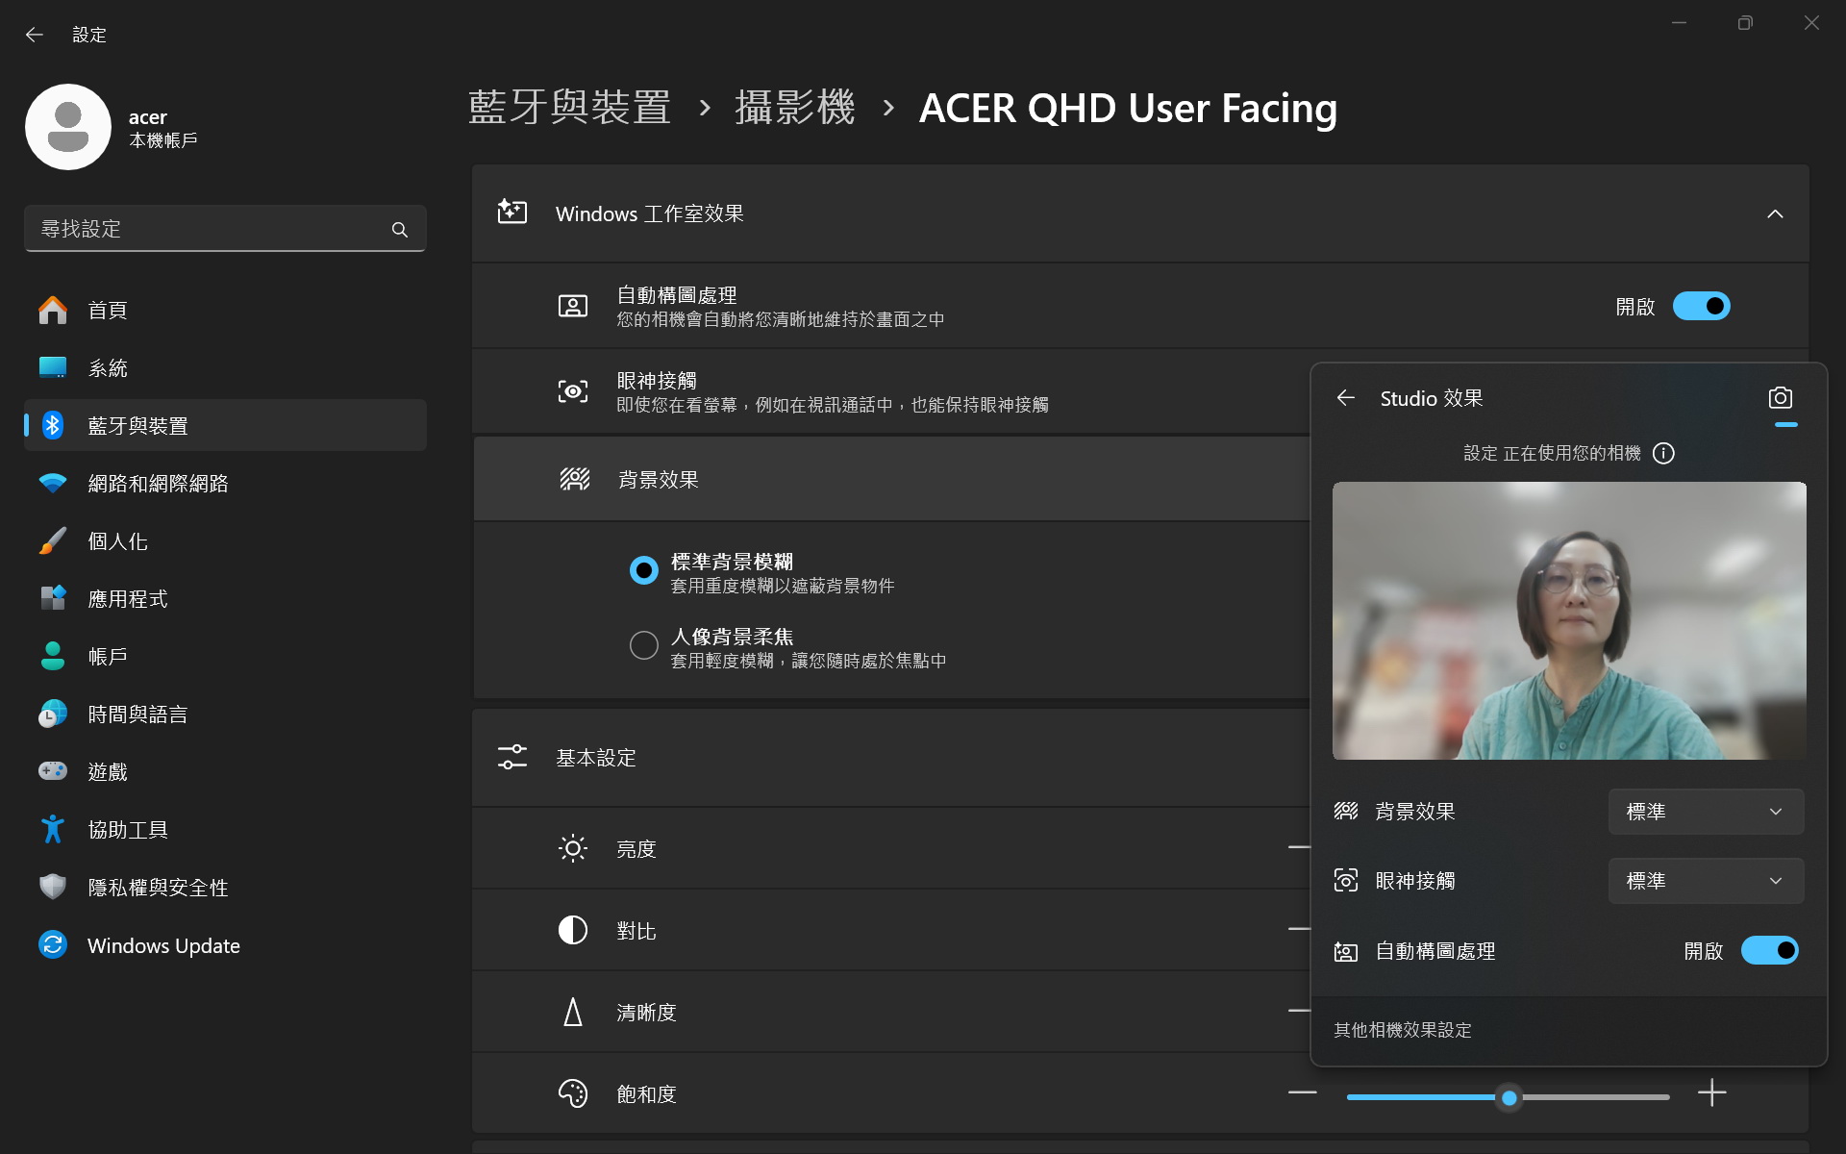Screen dimensions: 1846x1154
Task: Select 標準背景模糊 radio button
Action: tap(644, 570)
